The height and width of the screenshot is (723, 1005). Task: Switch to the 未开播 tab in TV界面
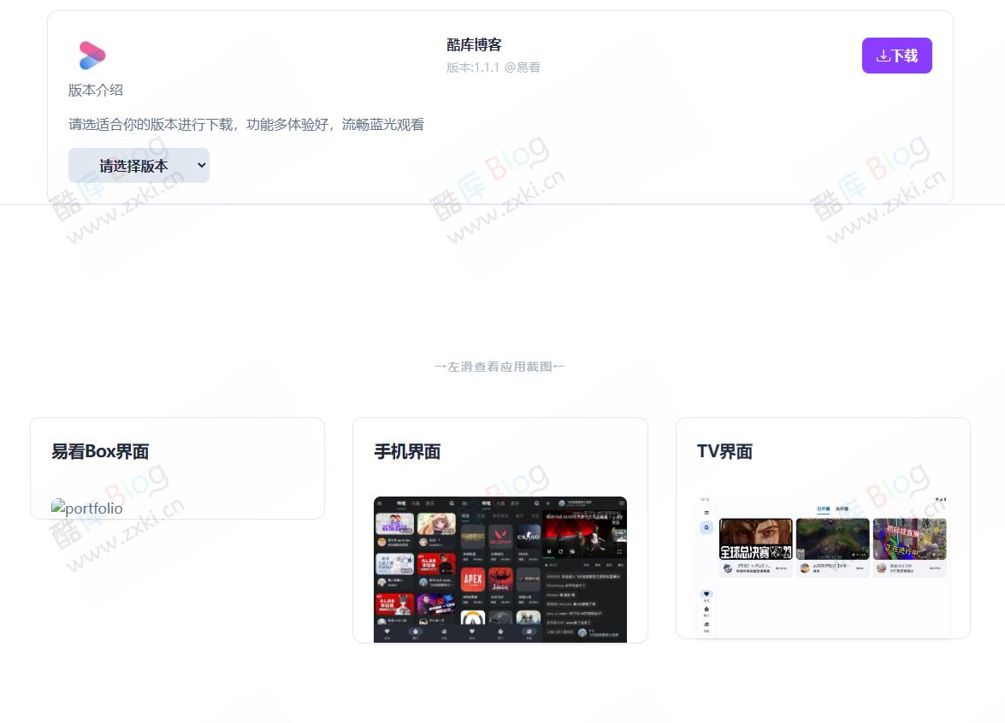pyautogui.click(x=842, y=509)
